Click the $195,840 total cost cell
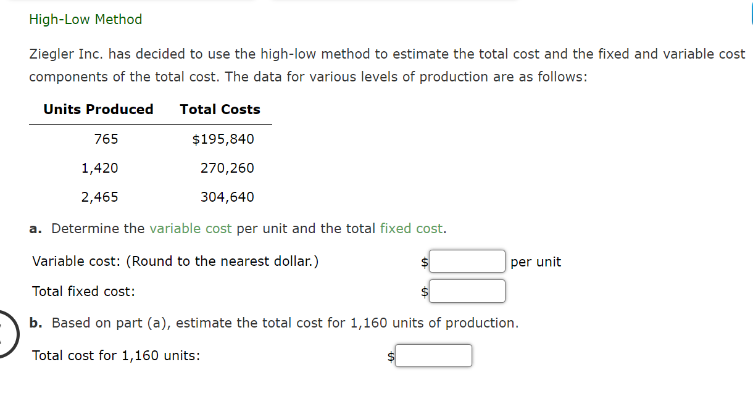Viewport: 753px width, 404px height. [x=223, y=139]
